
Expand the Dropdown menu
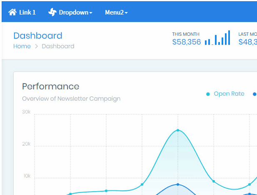(x=70, y=12)
